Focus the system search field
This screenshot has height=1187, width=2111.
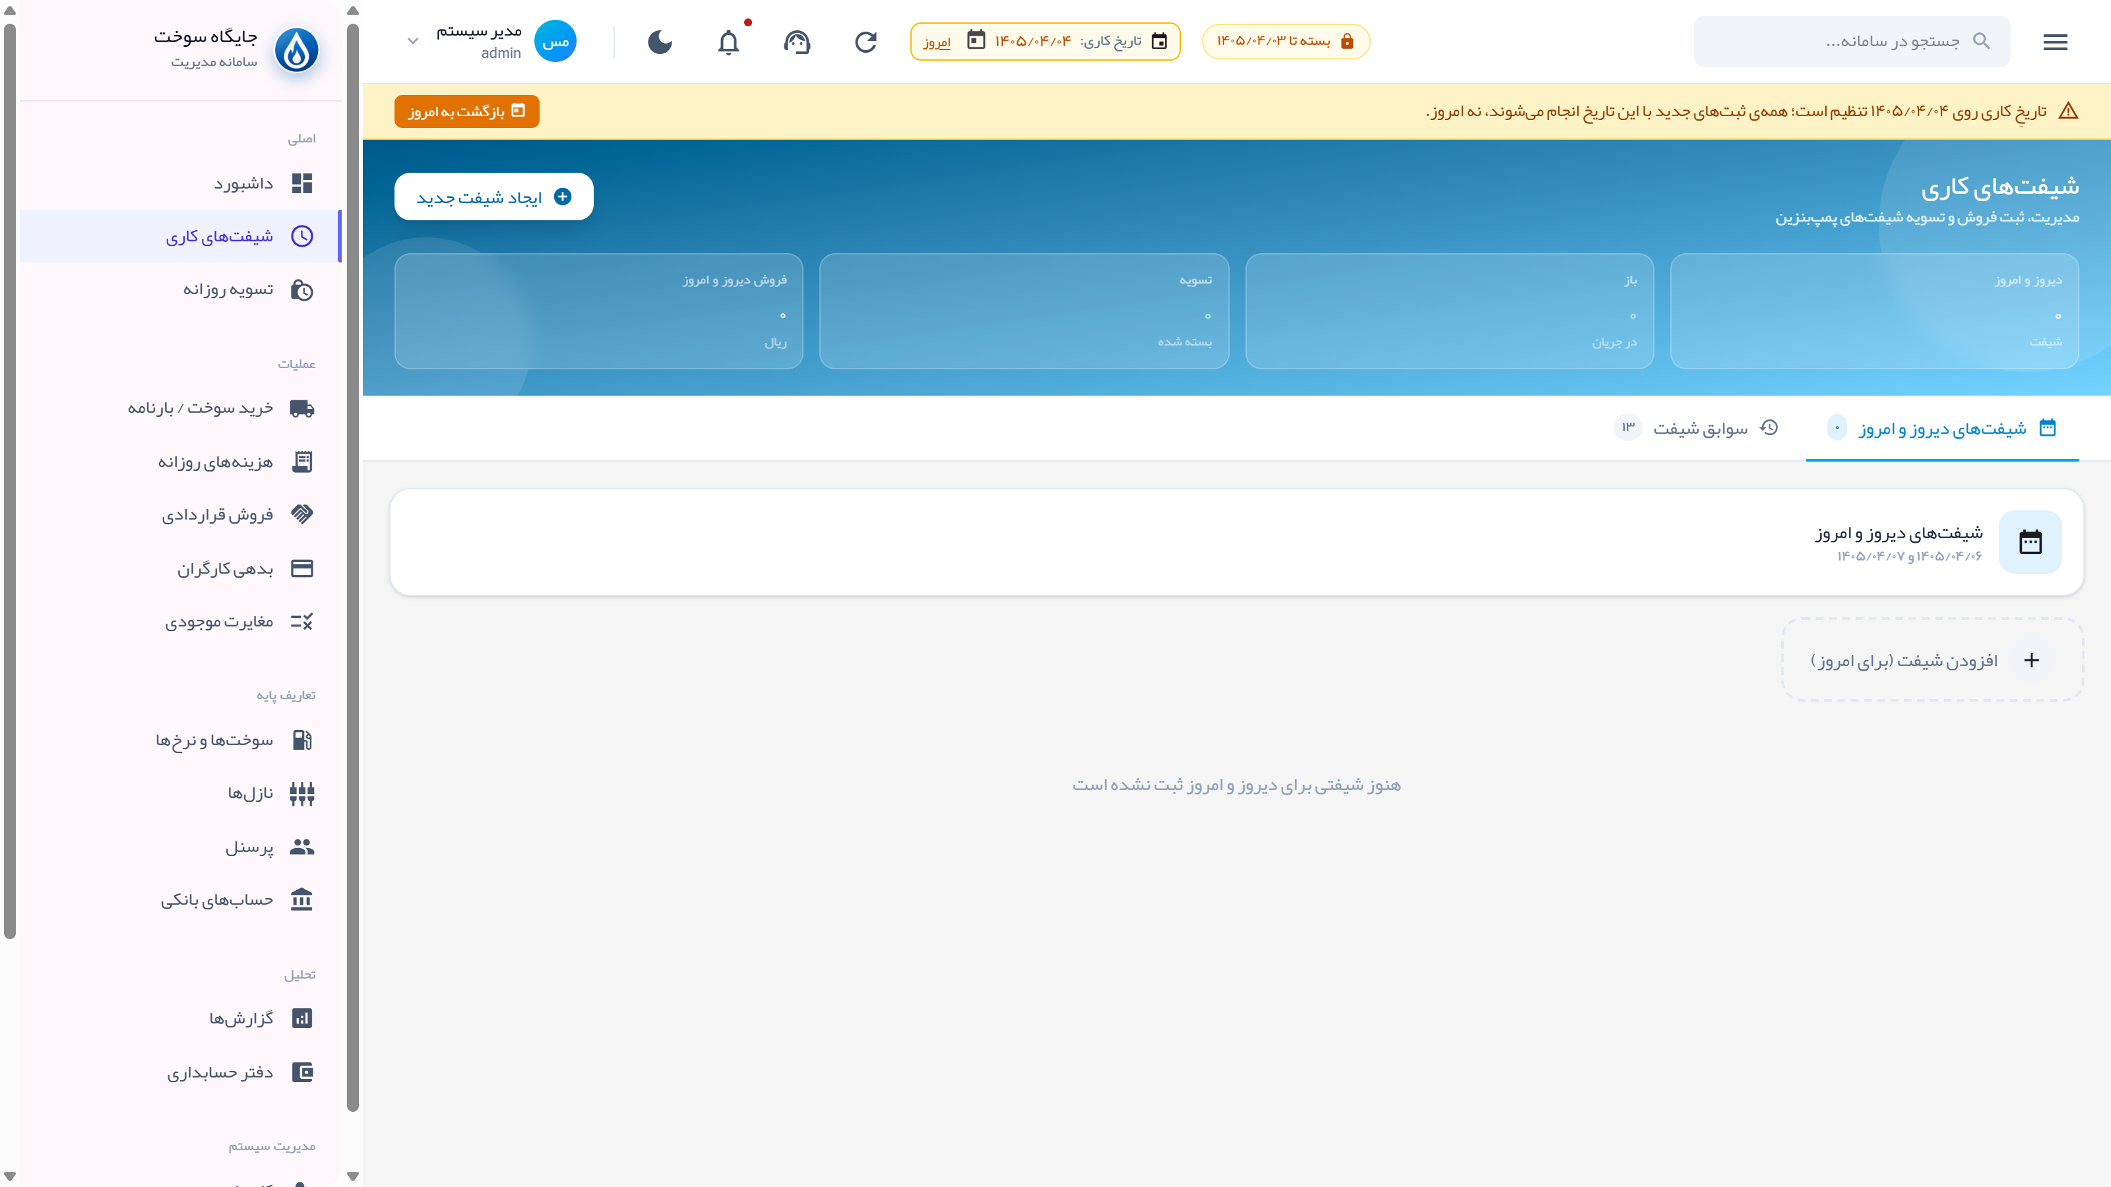[1852, 41]
